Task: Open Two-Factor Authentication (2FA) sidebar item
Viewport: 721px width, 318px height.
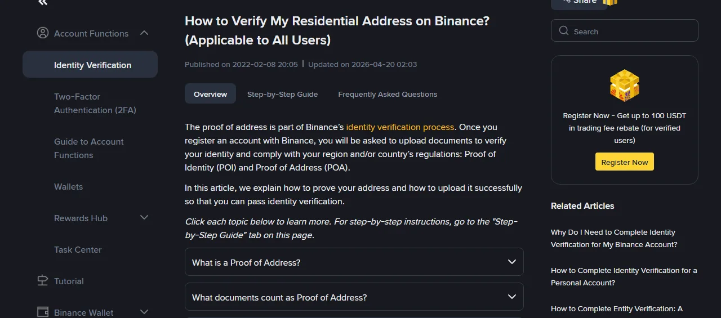Action: click(x=95, y=104)
